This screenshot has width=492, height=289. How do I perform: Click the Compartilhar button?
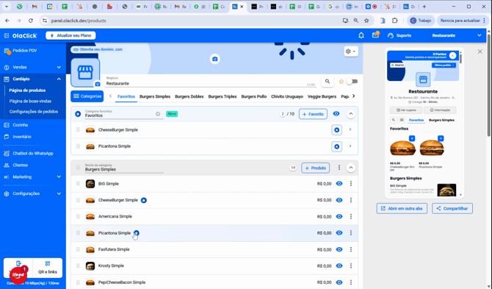click(x=452, y=208)
